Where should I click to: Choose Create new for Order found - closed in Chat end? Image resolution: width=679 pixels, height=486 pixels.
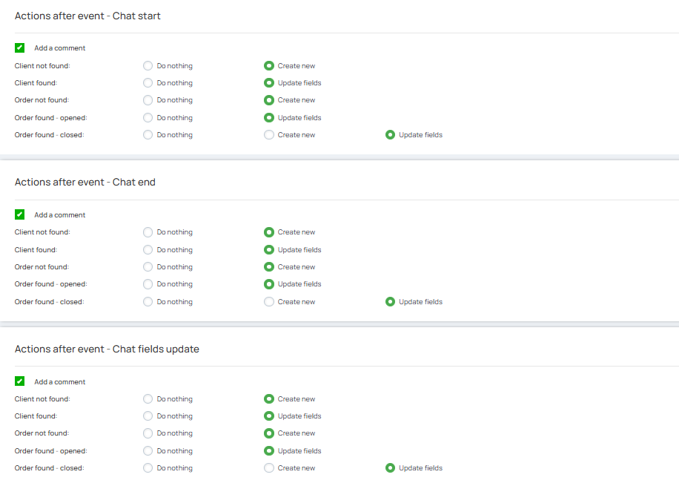point(269,302)
